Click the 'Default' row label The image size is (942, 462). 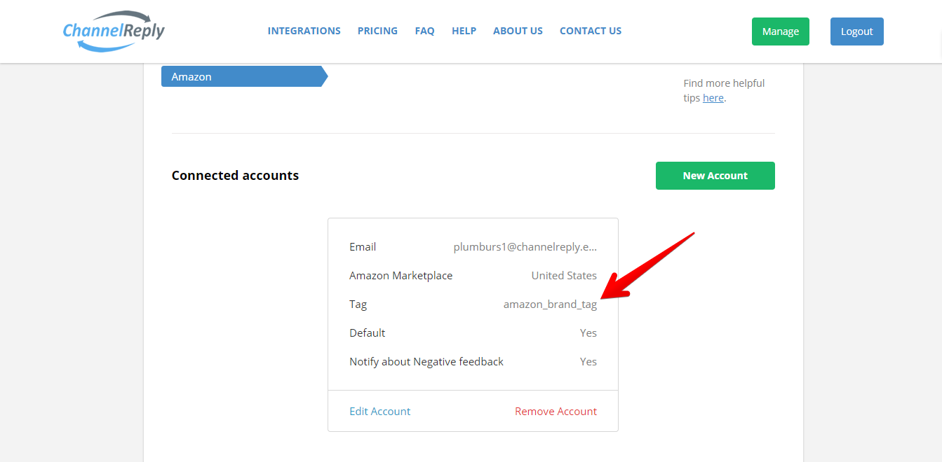368,333
